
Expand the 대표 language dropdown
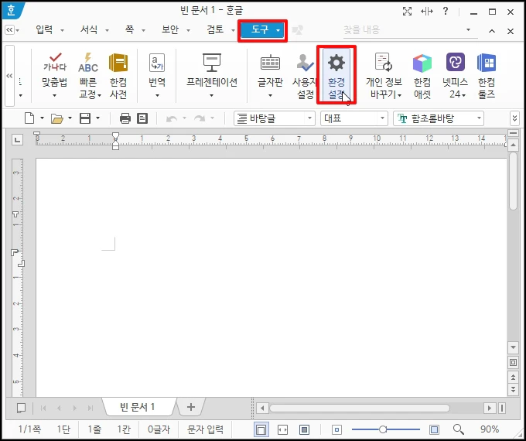(x=382, y=118)
